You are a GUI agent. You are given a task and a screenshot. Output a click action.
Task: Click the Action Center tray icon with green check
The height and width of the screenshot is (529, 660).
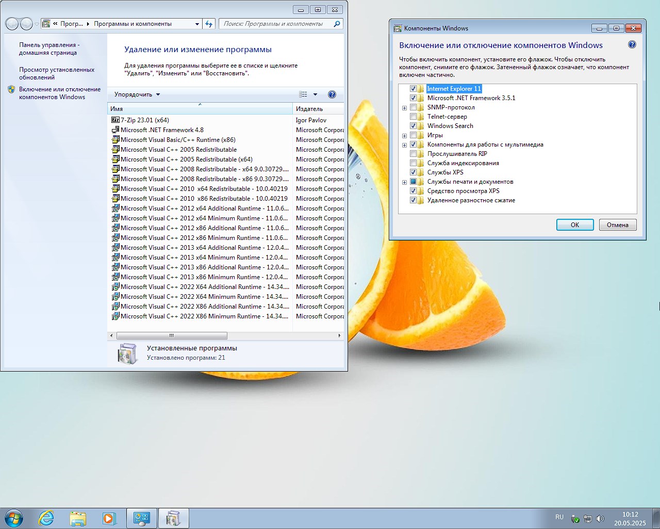(575, 519)
